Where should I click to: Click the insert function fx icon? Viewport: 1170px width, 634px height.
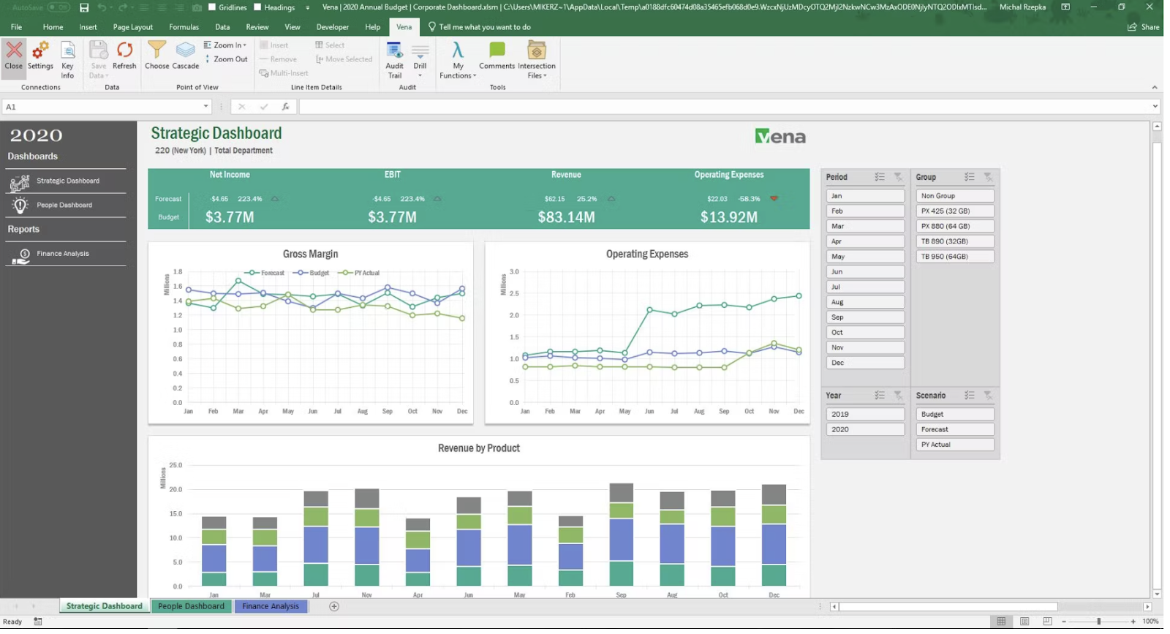click(x=285, y=107)
